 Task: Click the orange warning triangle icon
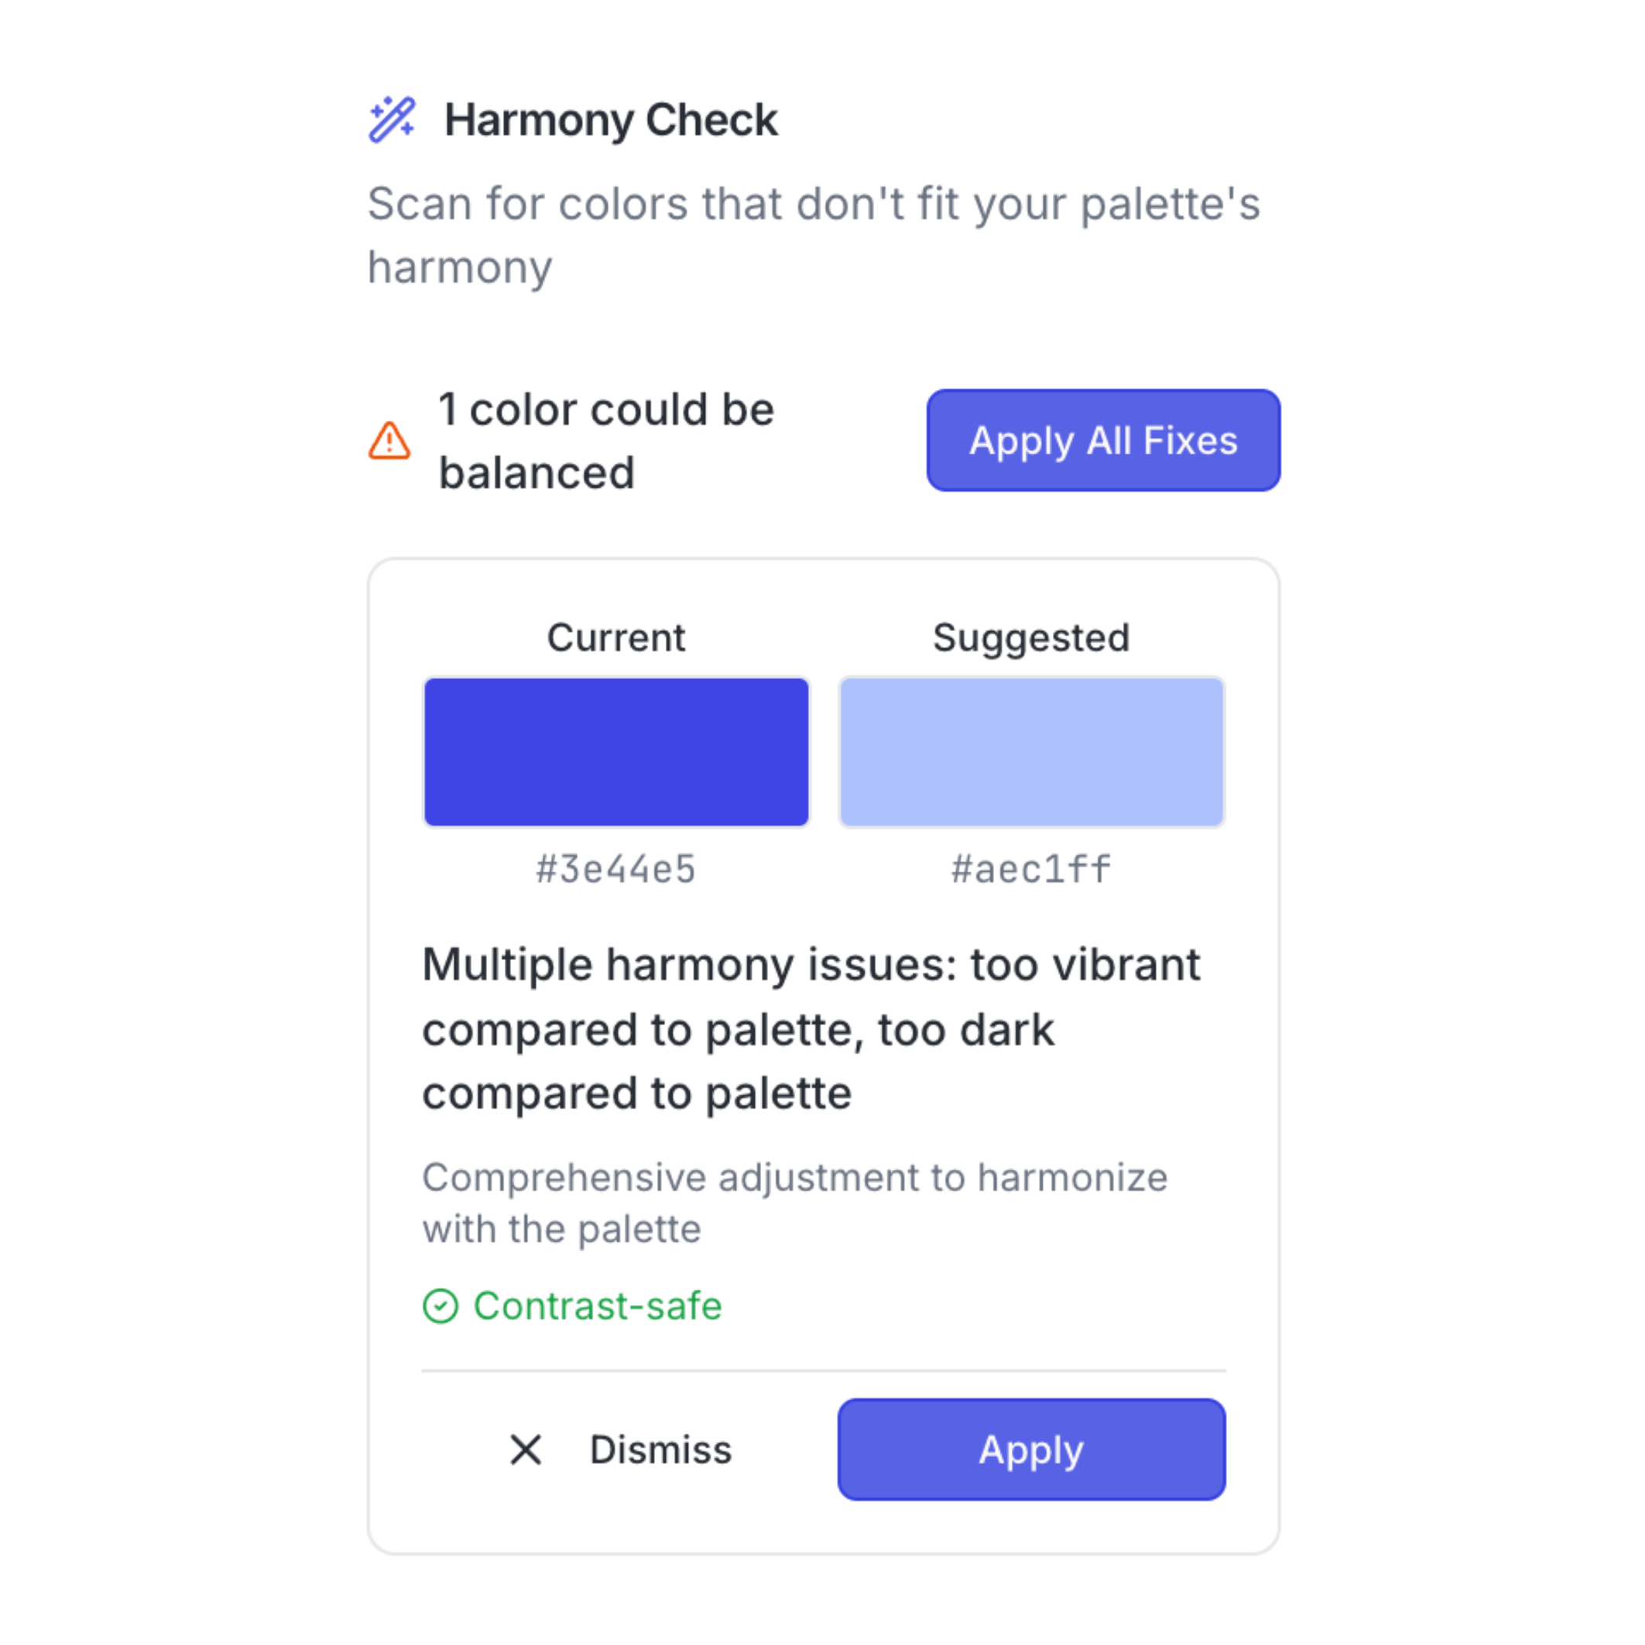pyautogui.click(x=389, y=441)
